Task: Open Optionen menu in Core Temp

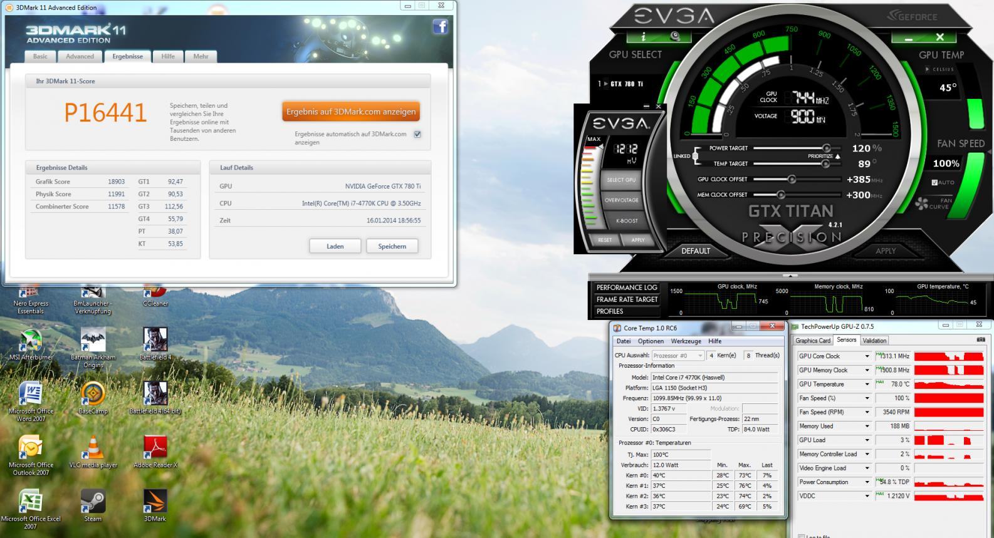Action: (x=651, y=341)
